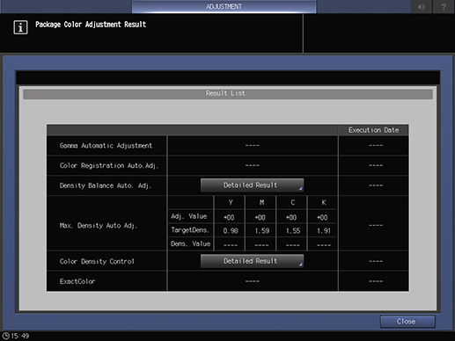Click the Y adjustment value +00
The image size is (455, 341).
tap(229, 217)
